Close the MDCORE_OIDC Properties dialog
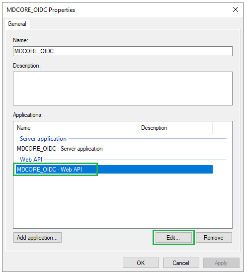Image resolution: width=247 pixels, height=274 pixels. click(236, 9)
